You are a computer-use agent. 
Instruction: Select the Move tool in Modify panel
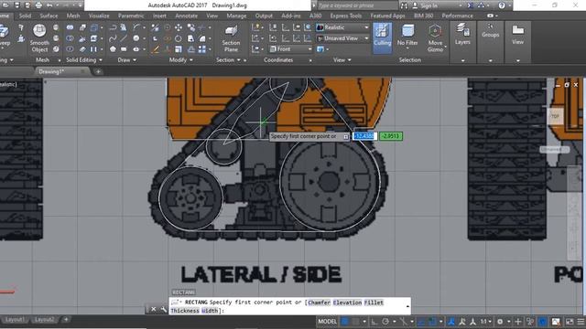[179, 27]
